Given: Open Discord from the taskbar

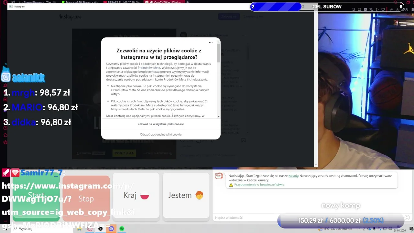Looking at the screenshot, I should pos(111,229).
